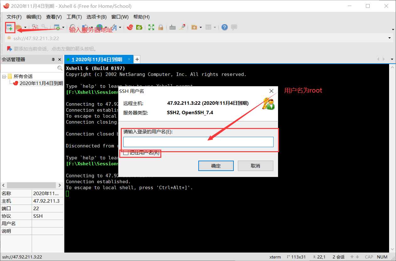Viewport: 396px width, 261px height.
Task: Click the tab scroll left arrow
Action: (x=378, y=59)
